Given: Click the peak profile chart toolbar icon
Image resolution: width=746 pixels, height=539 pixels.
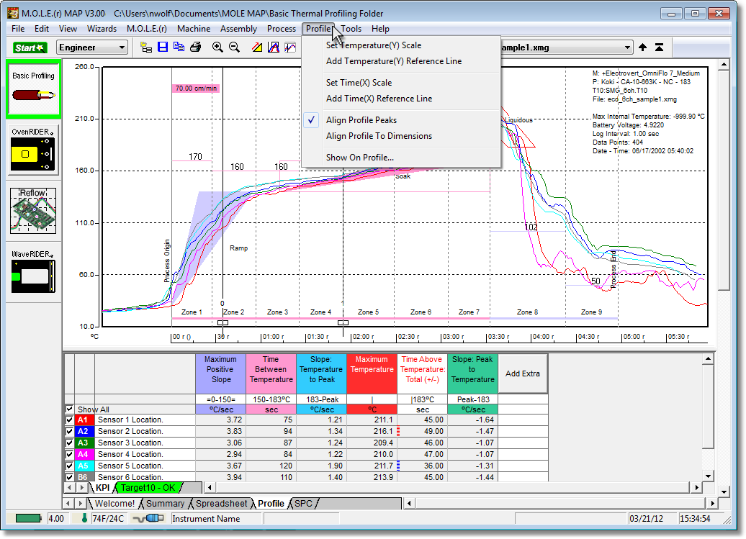Looking at the screenshot, I should [274, 47].
